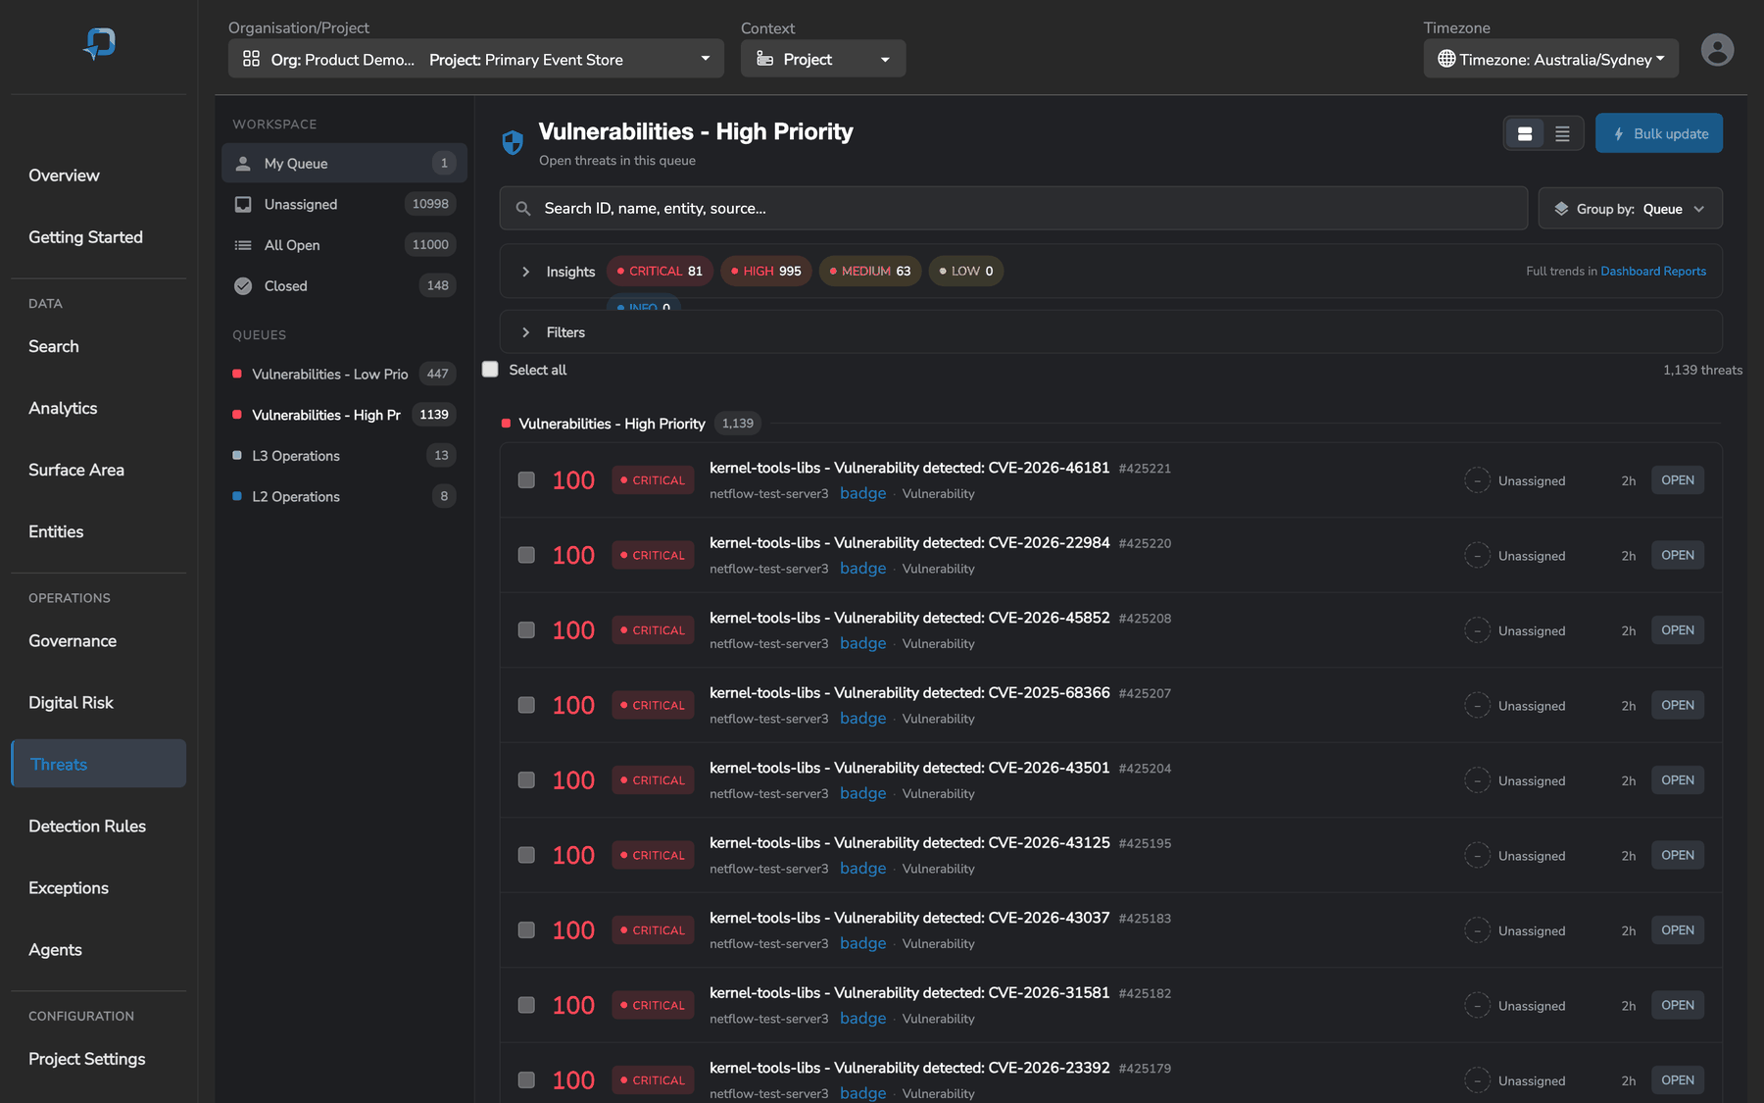This screenshot has width=1764, height=1103.
Task: Click the timezone globe icon
Action: (1446, 59)
